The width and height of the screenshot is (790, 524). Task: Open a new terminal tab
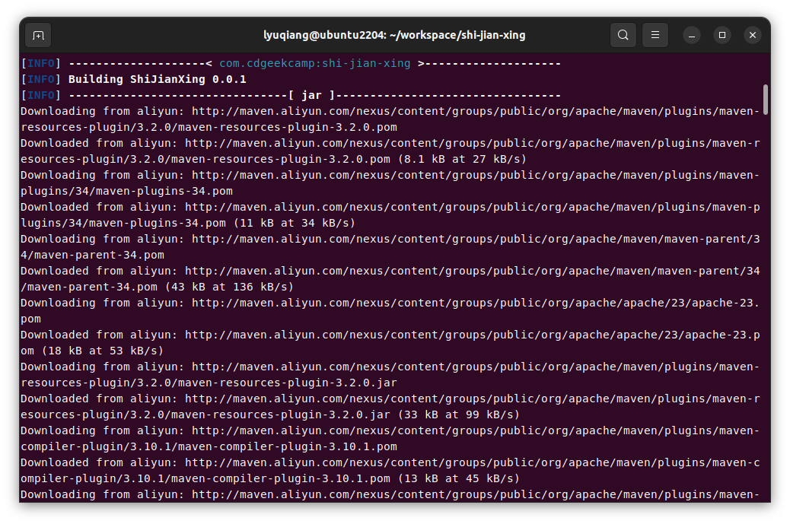[39, 35]
